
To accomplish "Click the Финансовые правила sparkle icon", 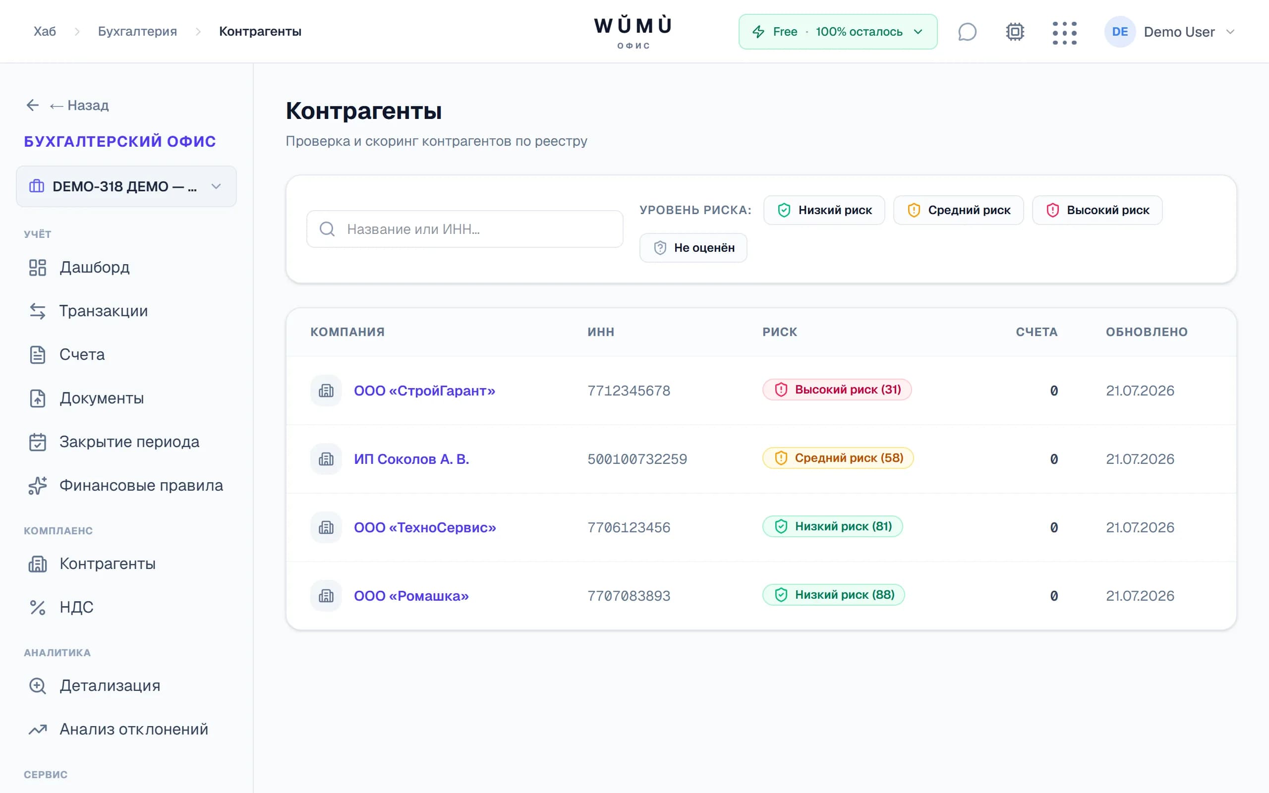I will (37, 486).
